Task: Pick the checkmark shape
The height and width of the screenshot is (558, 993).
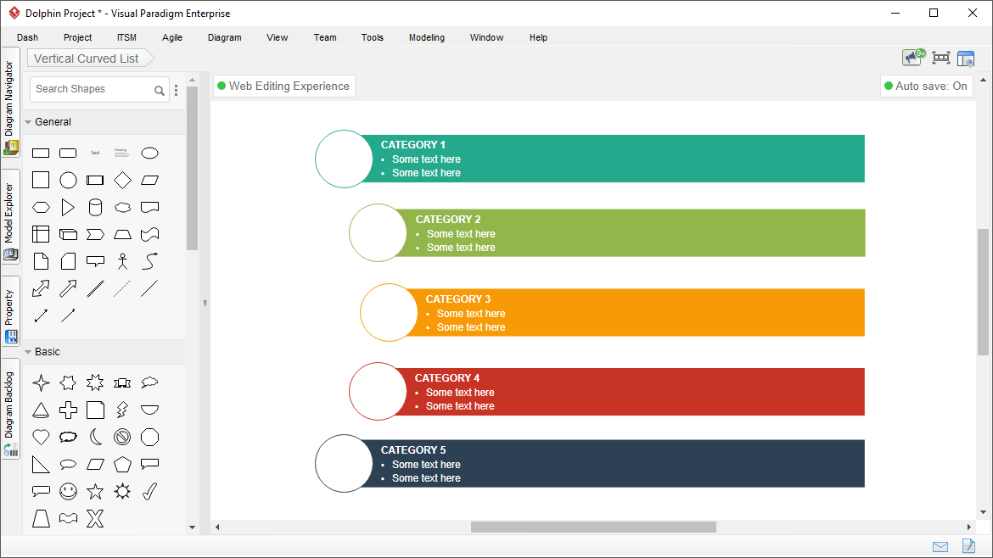Action: tap(149, 492)
